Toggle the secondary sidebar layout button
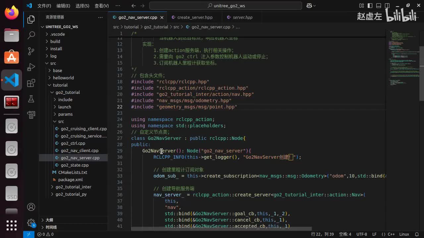 pyautogui.click(x=387, y=6)
